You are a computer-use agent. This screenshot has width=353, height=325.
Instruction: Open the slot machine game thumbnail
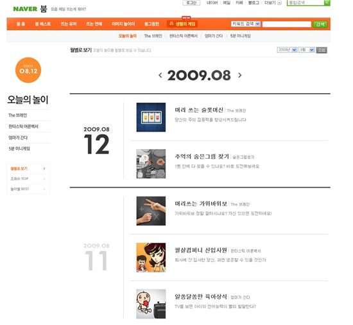151,117
